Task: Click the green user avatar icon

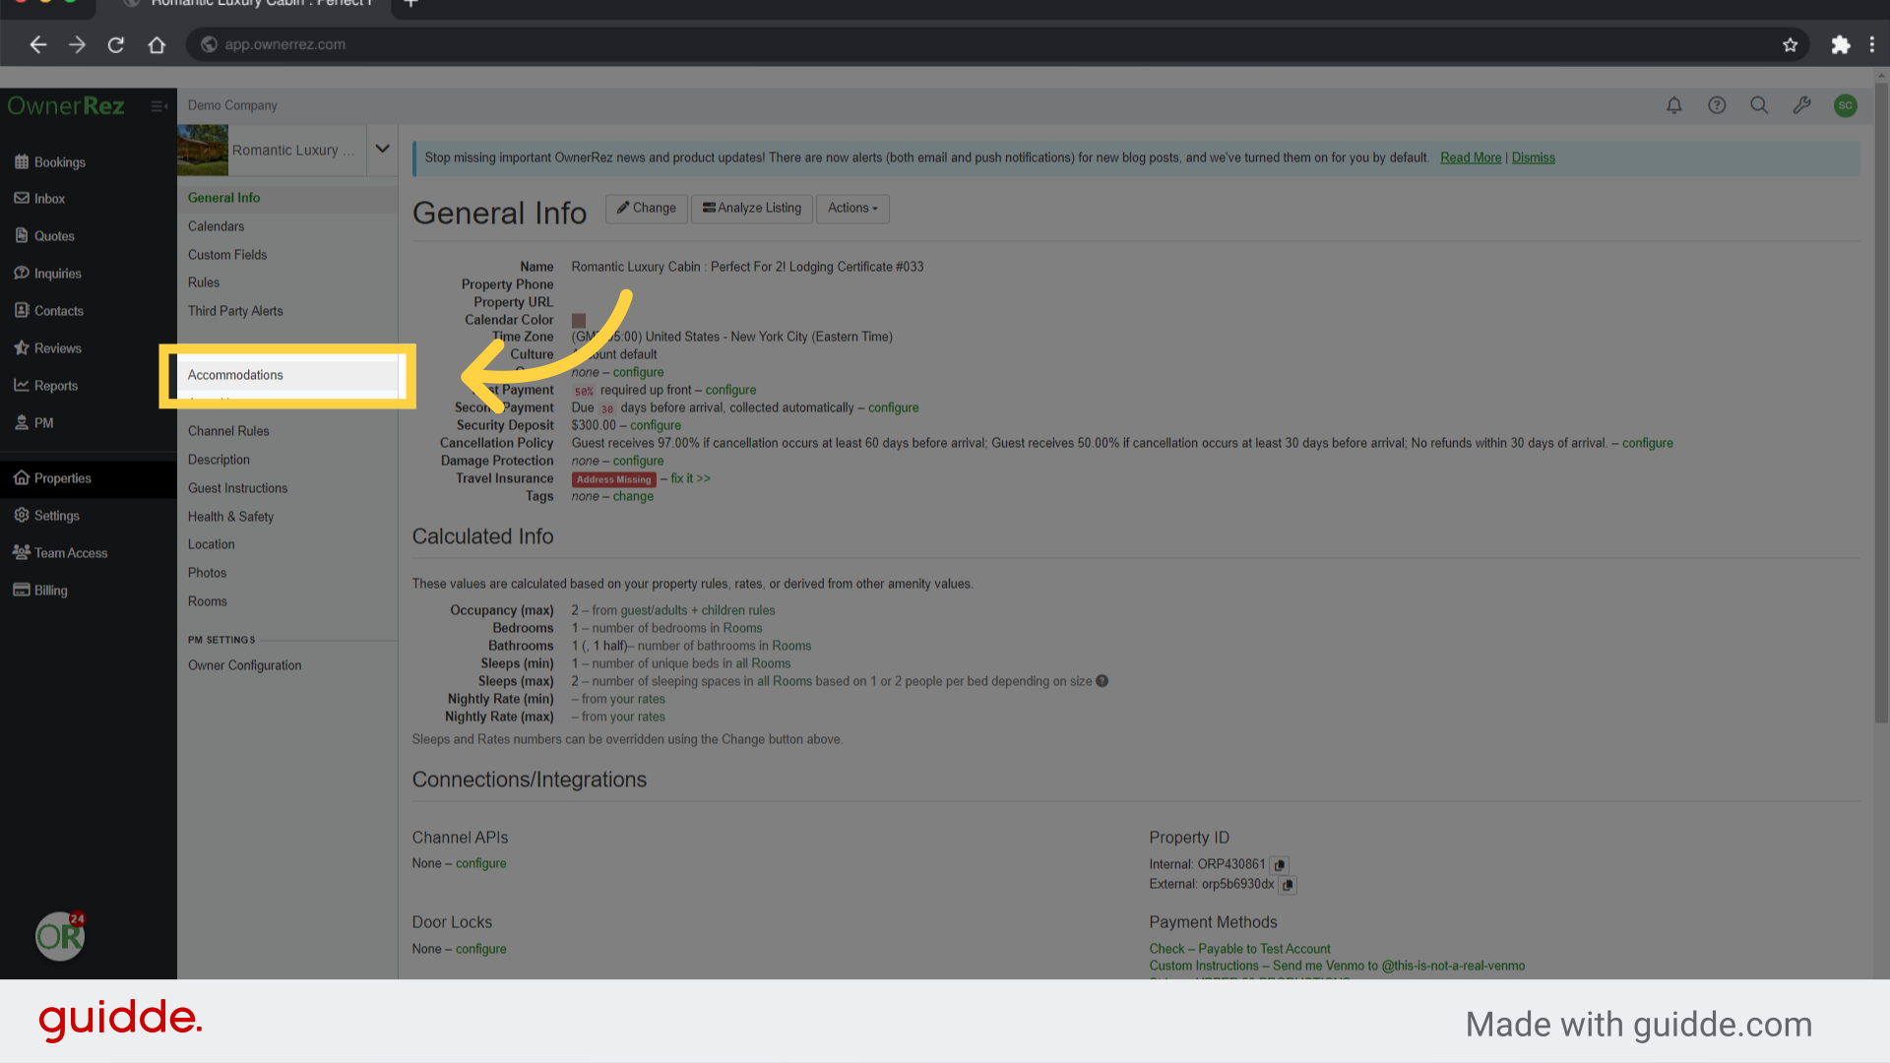Action: (1846, 105)
